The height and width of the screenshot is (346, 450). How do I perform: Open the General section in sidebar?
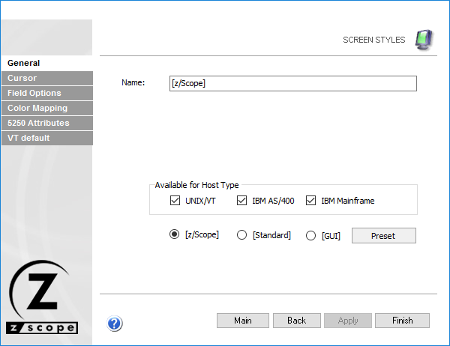click(47, 63)
